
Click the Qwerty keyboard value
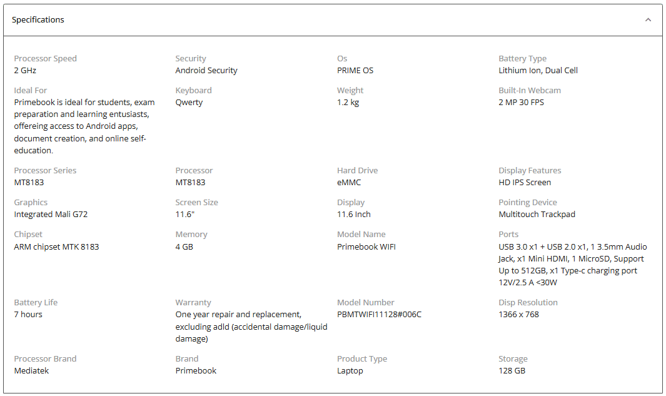[x=189, y=103]
